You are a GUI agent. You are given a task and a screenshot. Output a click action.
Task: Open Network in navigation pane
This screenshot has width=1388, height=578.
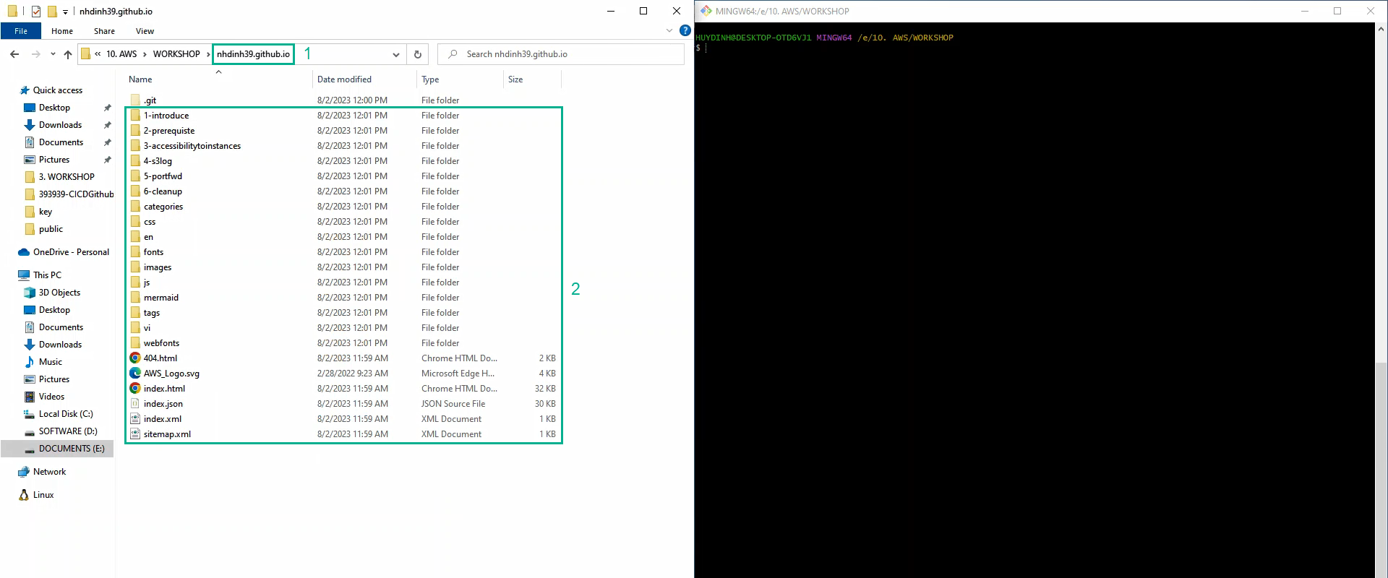[x=49, y=472]
